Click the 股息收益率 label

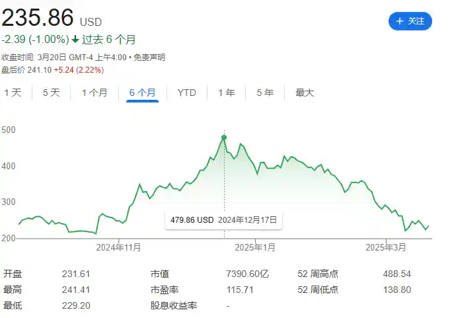(x=174, y=305)
